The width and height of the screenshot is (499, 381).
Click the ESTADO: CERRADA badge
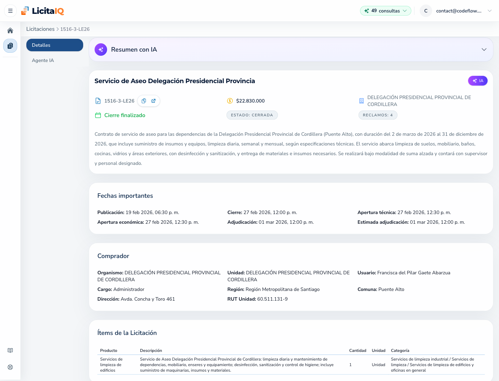coord(252,115)
